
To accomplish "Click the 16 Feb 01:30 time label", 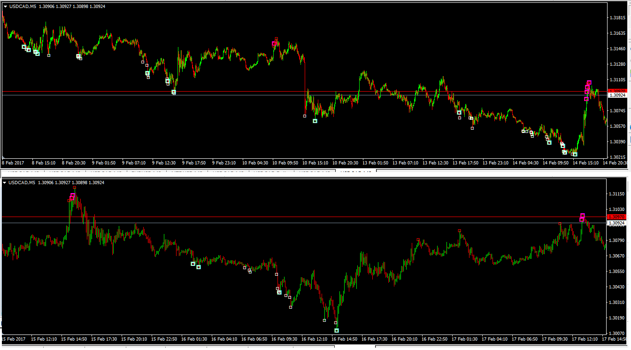I will click(195, 339).
